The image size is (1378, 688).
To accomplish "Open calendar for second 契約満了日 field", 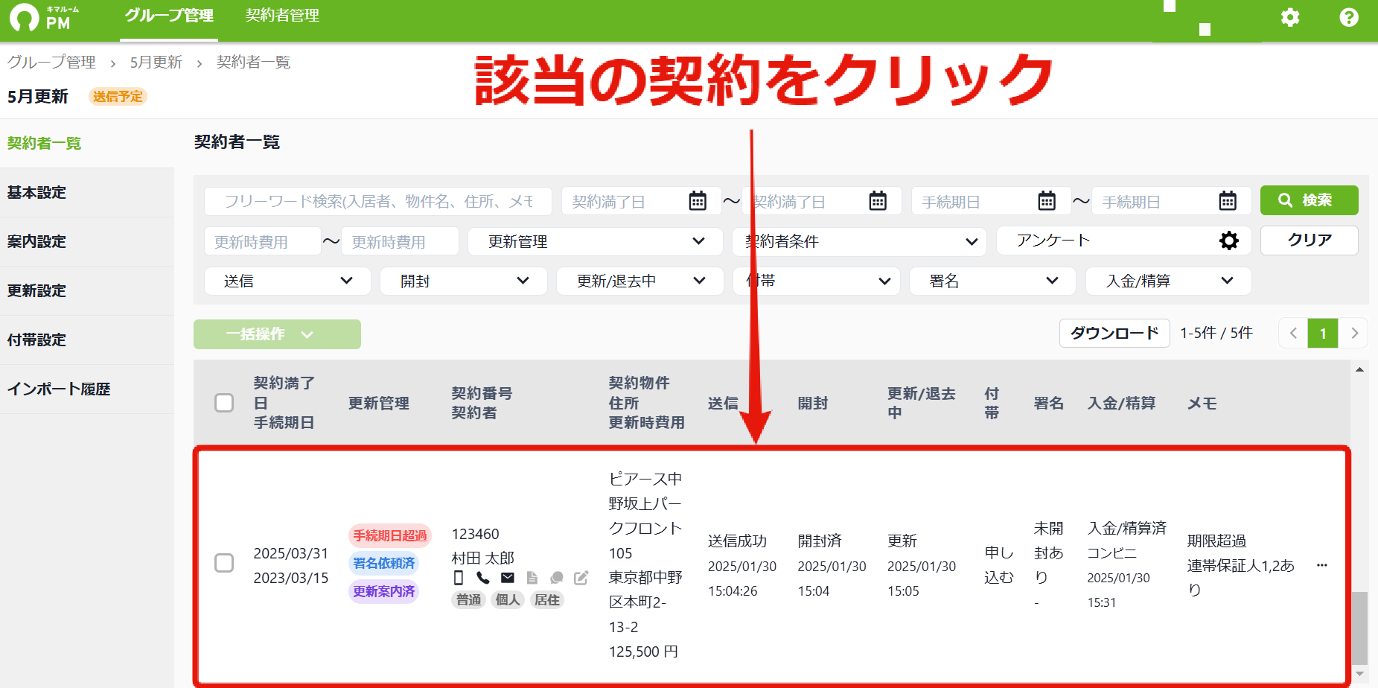I will click(x=878, y=201).
